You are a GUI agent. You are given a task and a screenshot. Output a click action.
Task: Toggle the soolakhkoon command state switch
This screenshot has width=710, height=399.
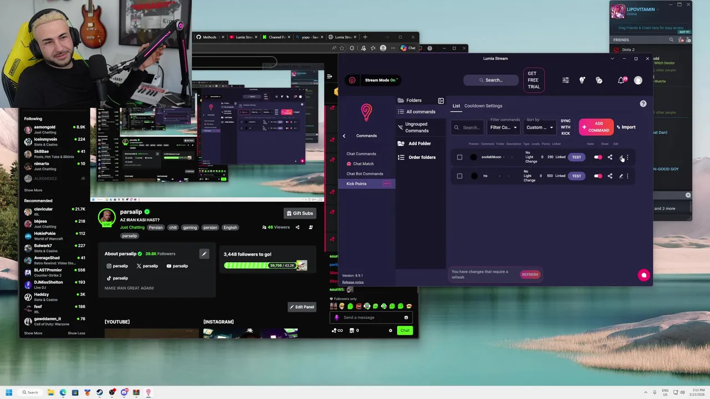[598, 157]
